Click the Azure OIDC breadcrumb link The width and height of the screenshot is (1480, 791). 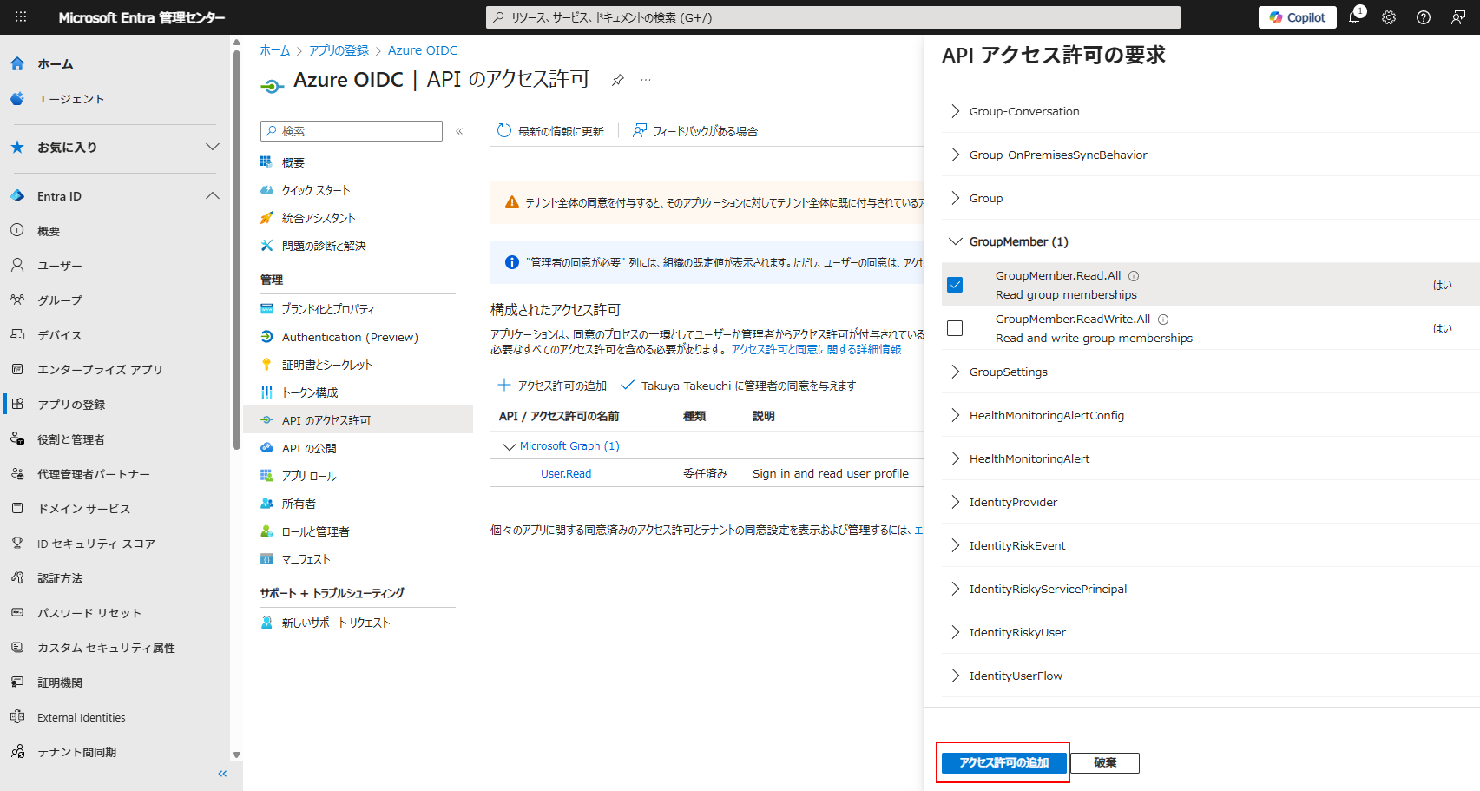pos(423,50)
